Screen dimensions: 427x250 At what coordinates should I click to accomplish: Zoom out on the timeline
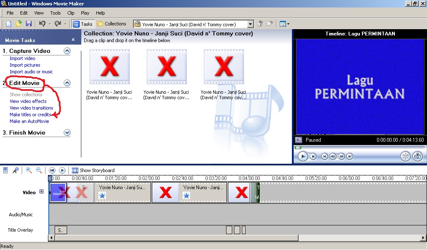click(39, 170)
